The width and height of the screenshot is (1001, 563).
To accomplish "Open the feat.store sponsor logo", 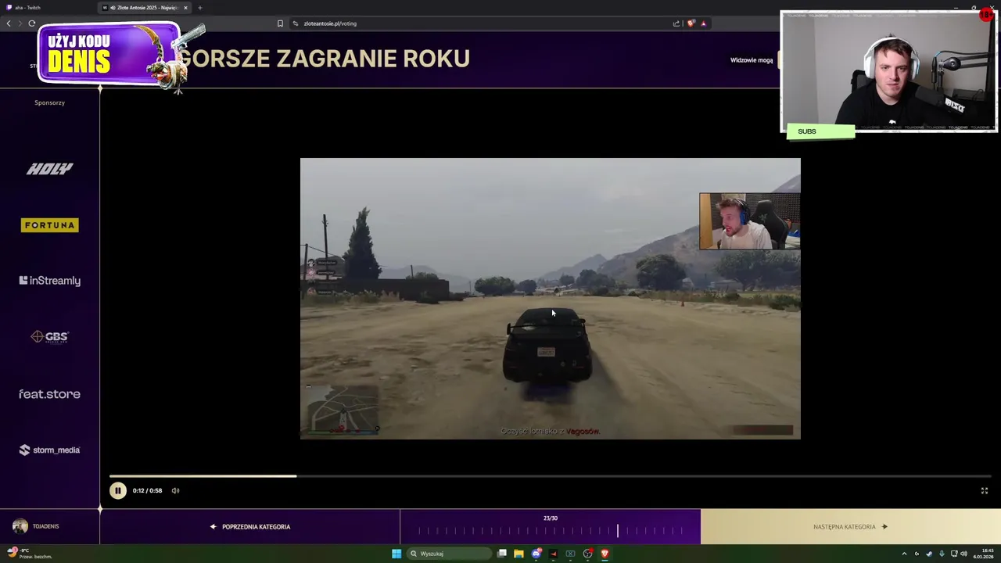I will pyautogui.click(x=49, y=394).
